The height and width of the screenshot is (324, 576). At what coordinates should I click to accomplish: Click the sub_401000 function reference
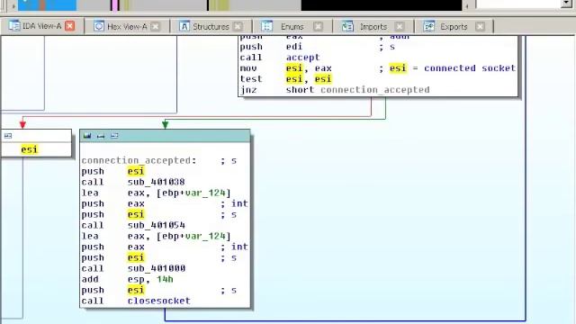tap(156, 268)
